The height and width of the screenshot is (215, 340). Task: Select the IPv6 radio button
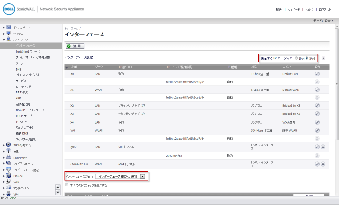(307, 58)
